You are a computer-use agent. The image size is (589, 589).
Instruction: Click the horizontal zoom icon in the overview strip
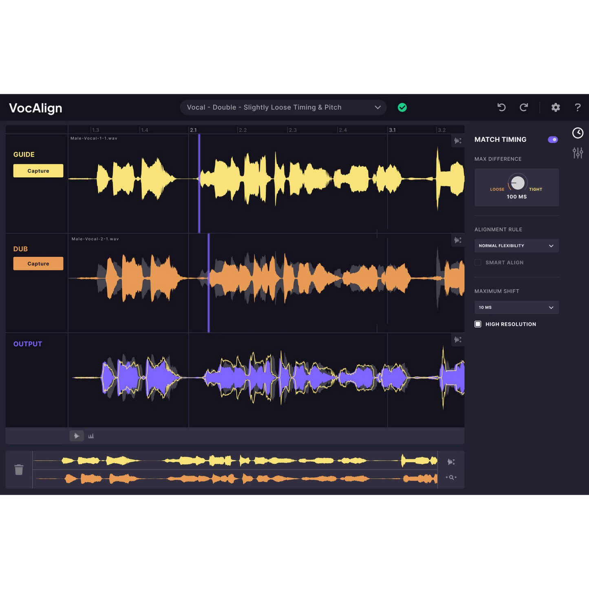451,477
